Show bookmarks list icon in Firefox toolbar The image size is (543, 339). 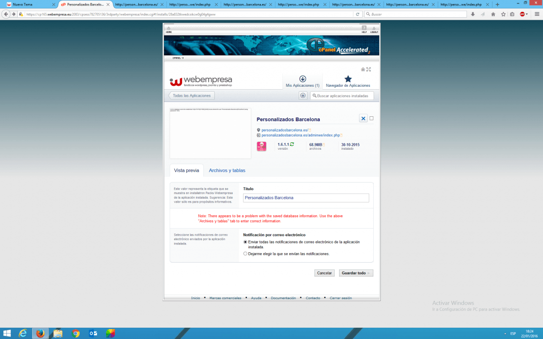click(x=512, y=14)
